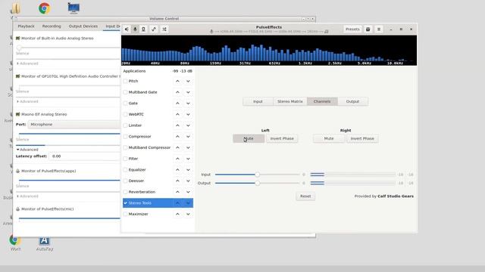Screen dimensions: 485x272
Task: Open the PulseEffects hamburger menu
Action: [x=379, y=29]
